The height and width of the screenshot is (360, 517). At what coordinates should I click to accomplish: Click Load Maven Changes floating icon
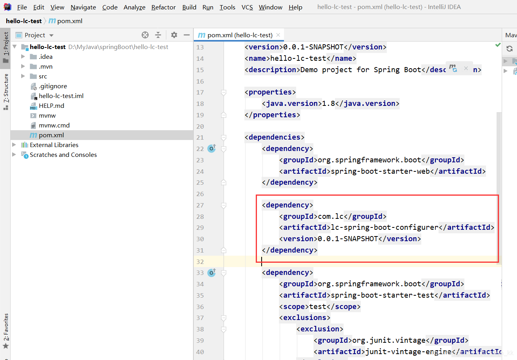(x=453, y=68)
